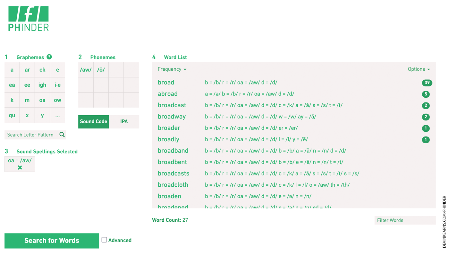Click the Search for Words button
The width and height of the screenshot is (449, 257).
[x=52, y=240]
